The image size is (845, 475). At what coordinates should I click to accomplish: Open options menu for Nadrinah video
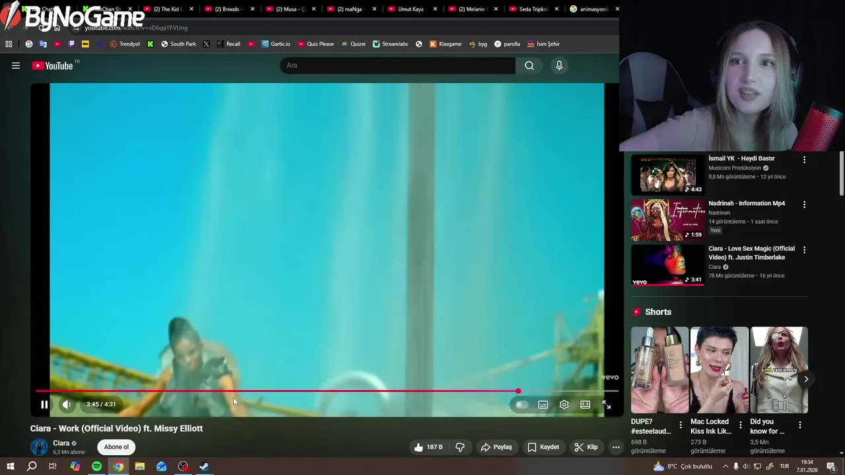coord(804,205)
